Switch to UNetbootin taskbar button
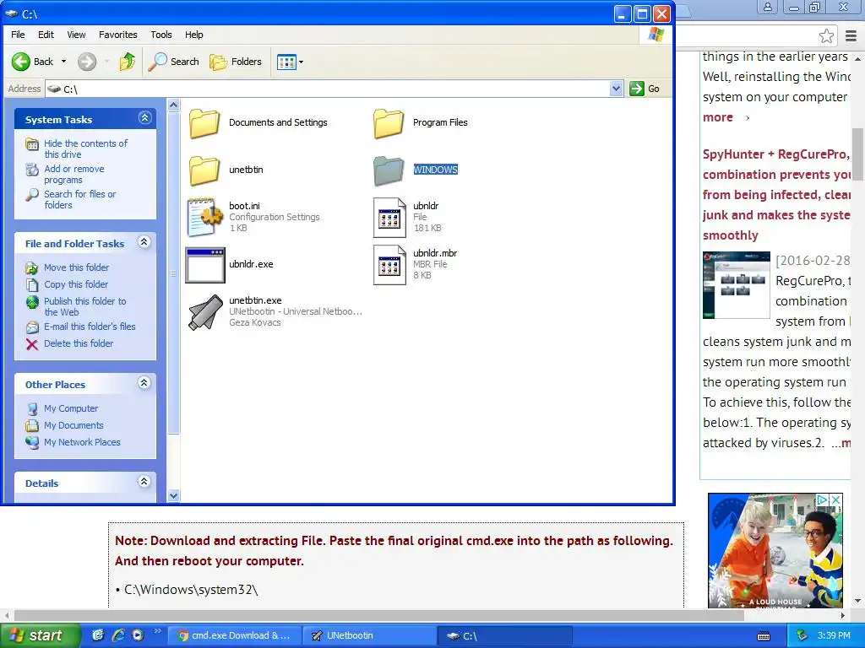 pyautogui.click(x=370, y=635)
